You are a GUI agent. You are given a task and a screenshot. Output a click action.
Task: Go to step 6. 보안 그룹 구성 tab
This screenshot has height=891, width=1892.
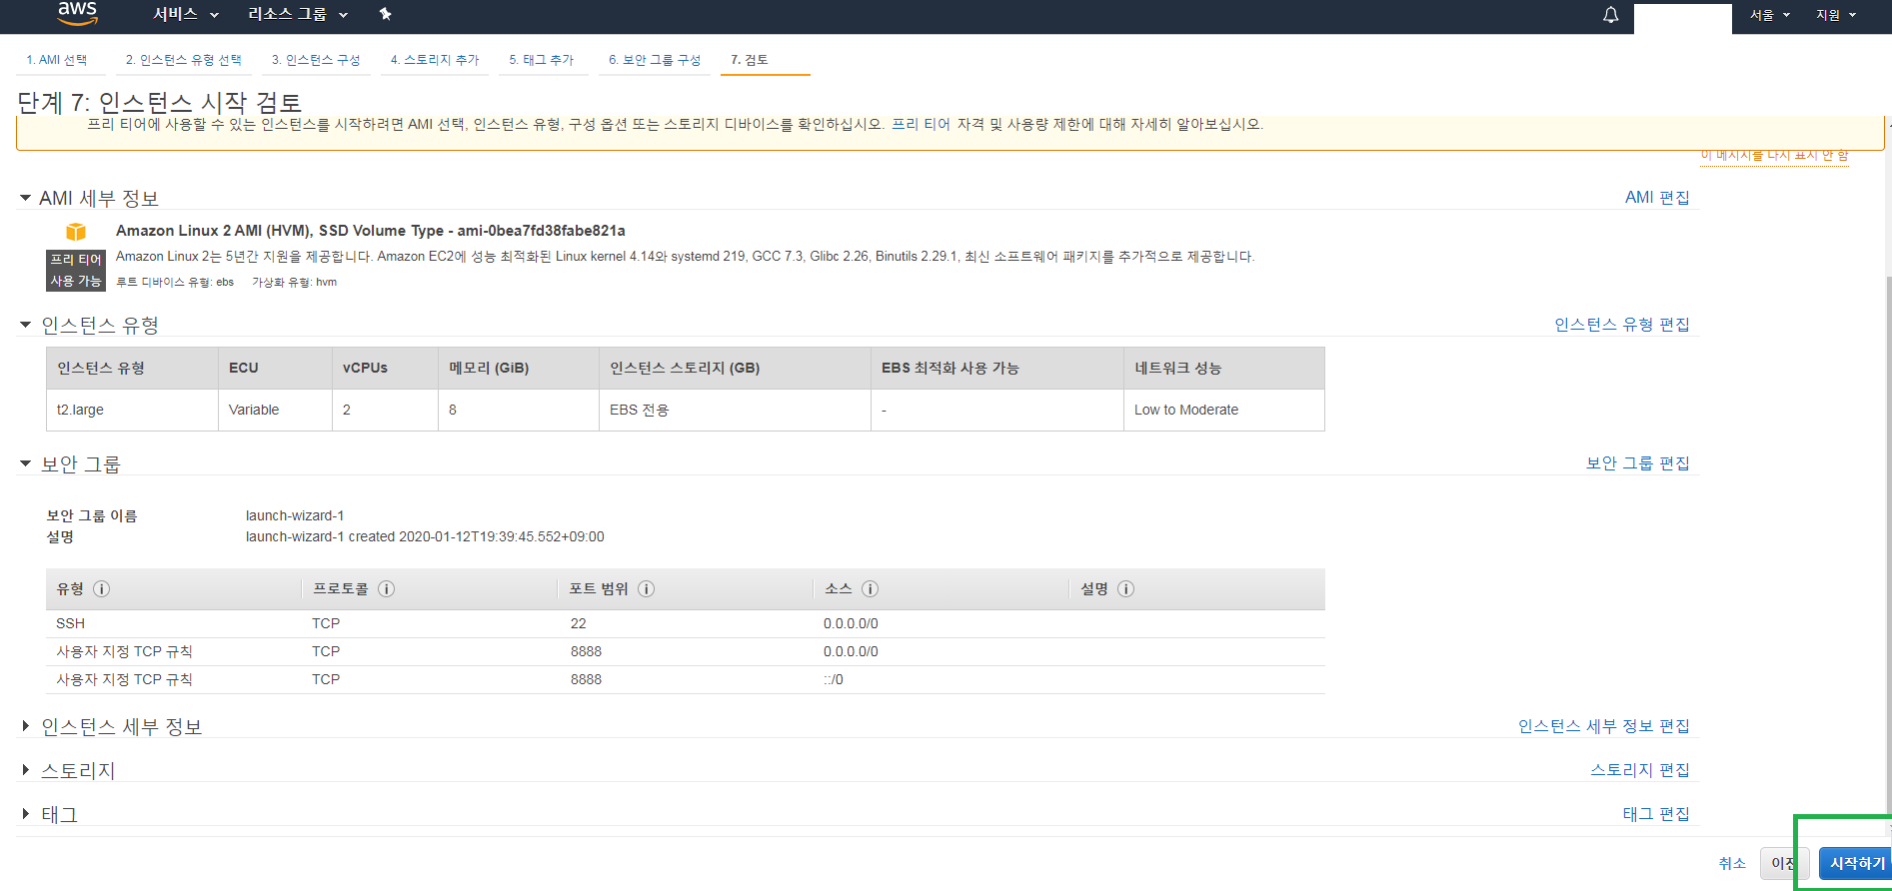coord(655,60)
